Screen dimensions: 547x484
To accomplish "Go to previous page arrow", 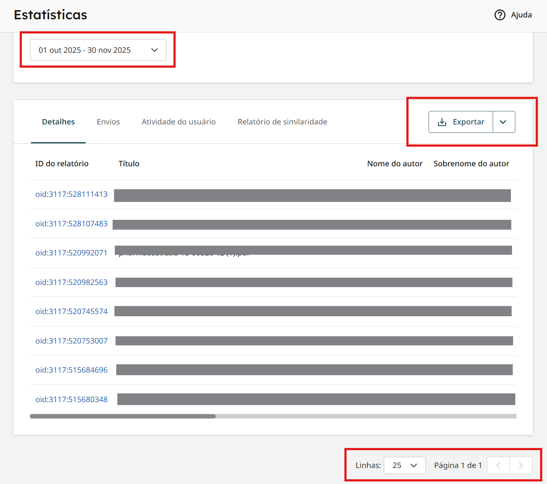I will (498, 465).
